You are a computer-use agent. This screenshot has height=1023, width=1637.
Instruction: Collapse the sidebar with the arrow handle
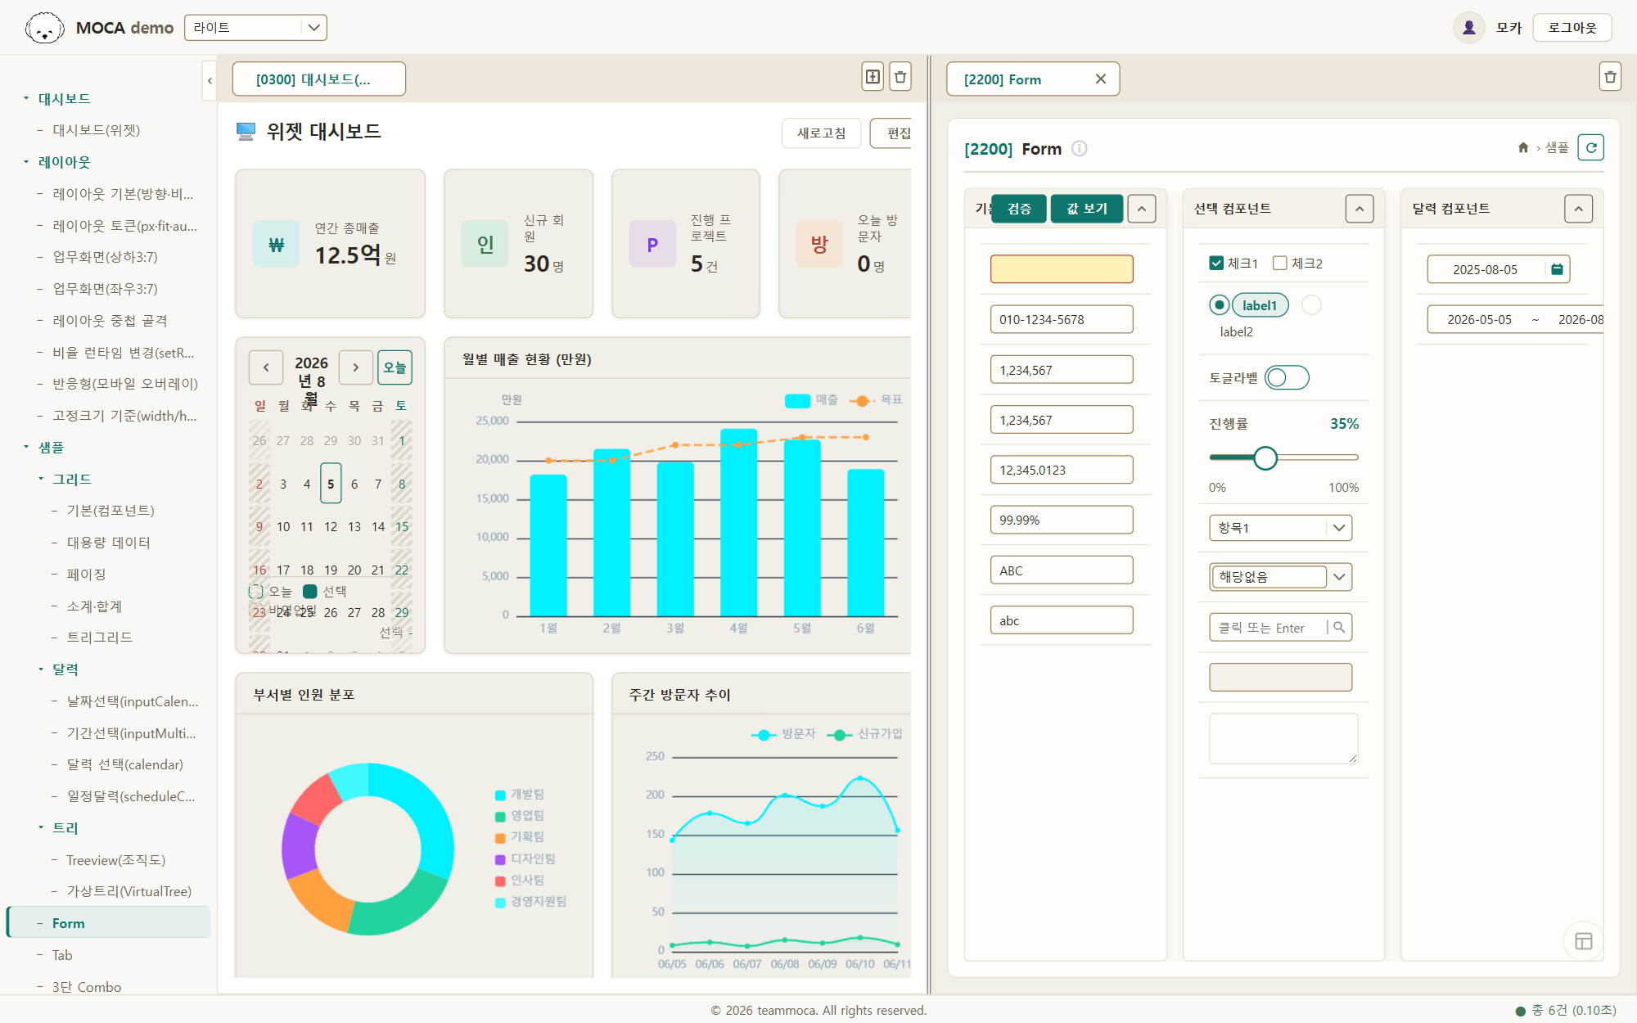click(x=210, y=80)
